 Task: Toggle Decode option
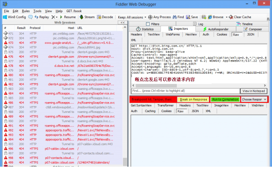click(x=105, y=17)
